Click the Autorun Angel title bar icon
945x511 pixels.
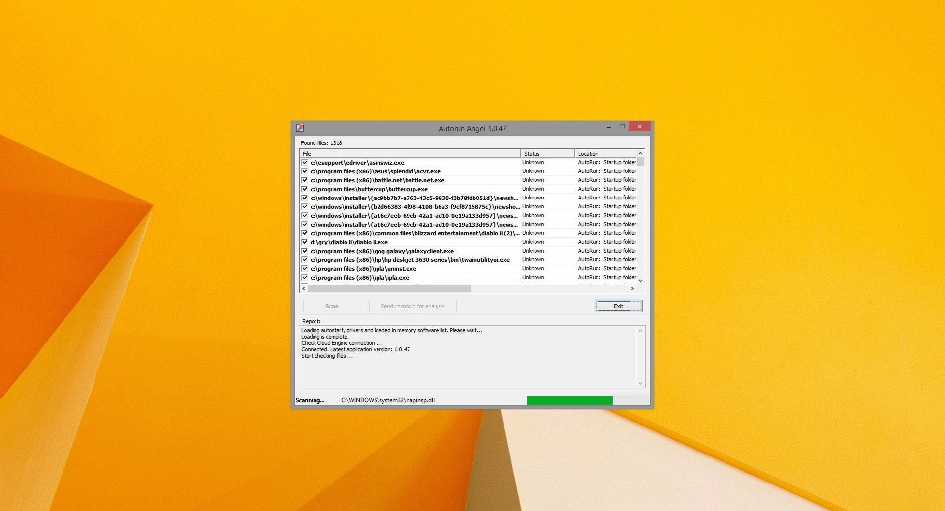(x=299, y=127)
